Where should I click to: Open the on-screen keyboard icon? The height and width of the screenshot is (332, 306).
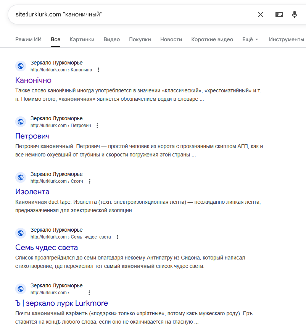[x=279, y=15]
